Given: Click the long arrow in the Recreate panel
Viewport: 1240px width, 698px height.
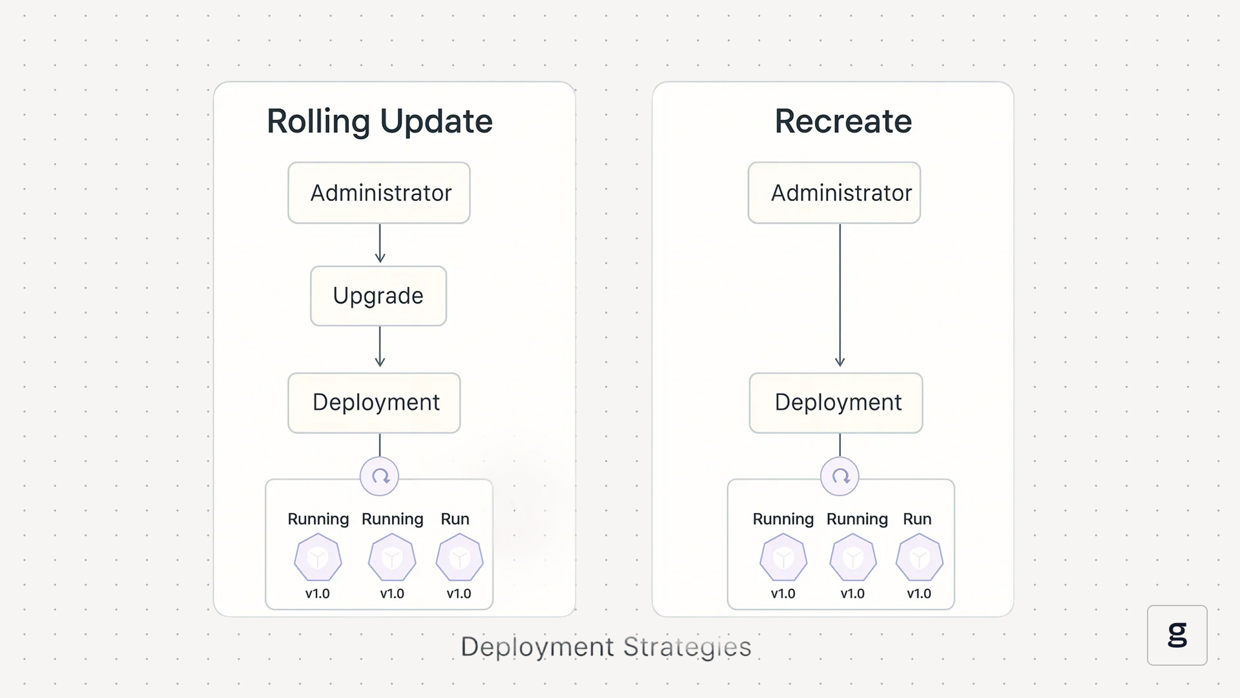Looking at the screenshot, I should tap(840, 296).
